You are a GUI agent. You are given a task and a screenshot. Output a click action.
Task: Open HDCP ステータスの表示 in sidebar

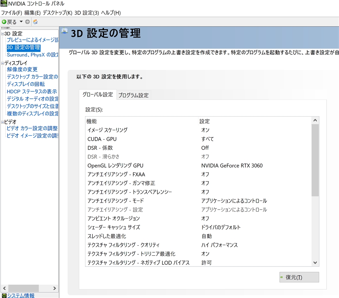coord(32,91)
